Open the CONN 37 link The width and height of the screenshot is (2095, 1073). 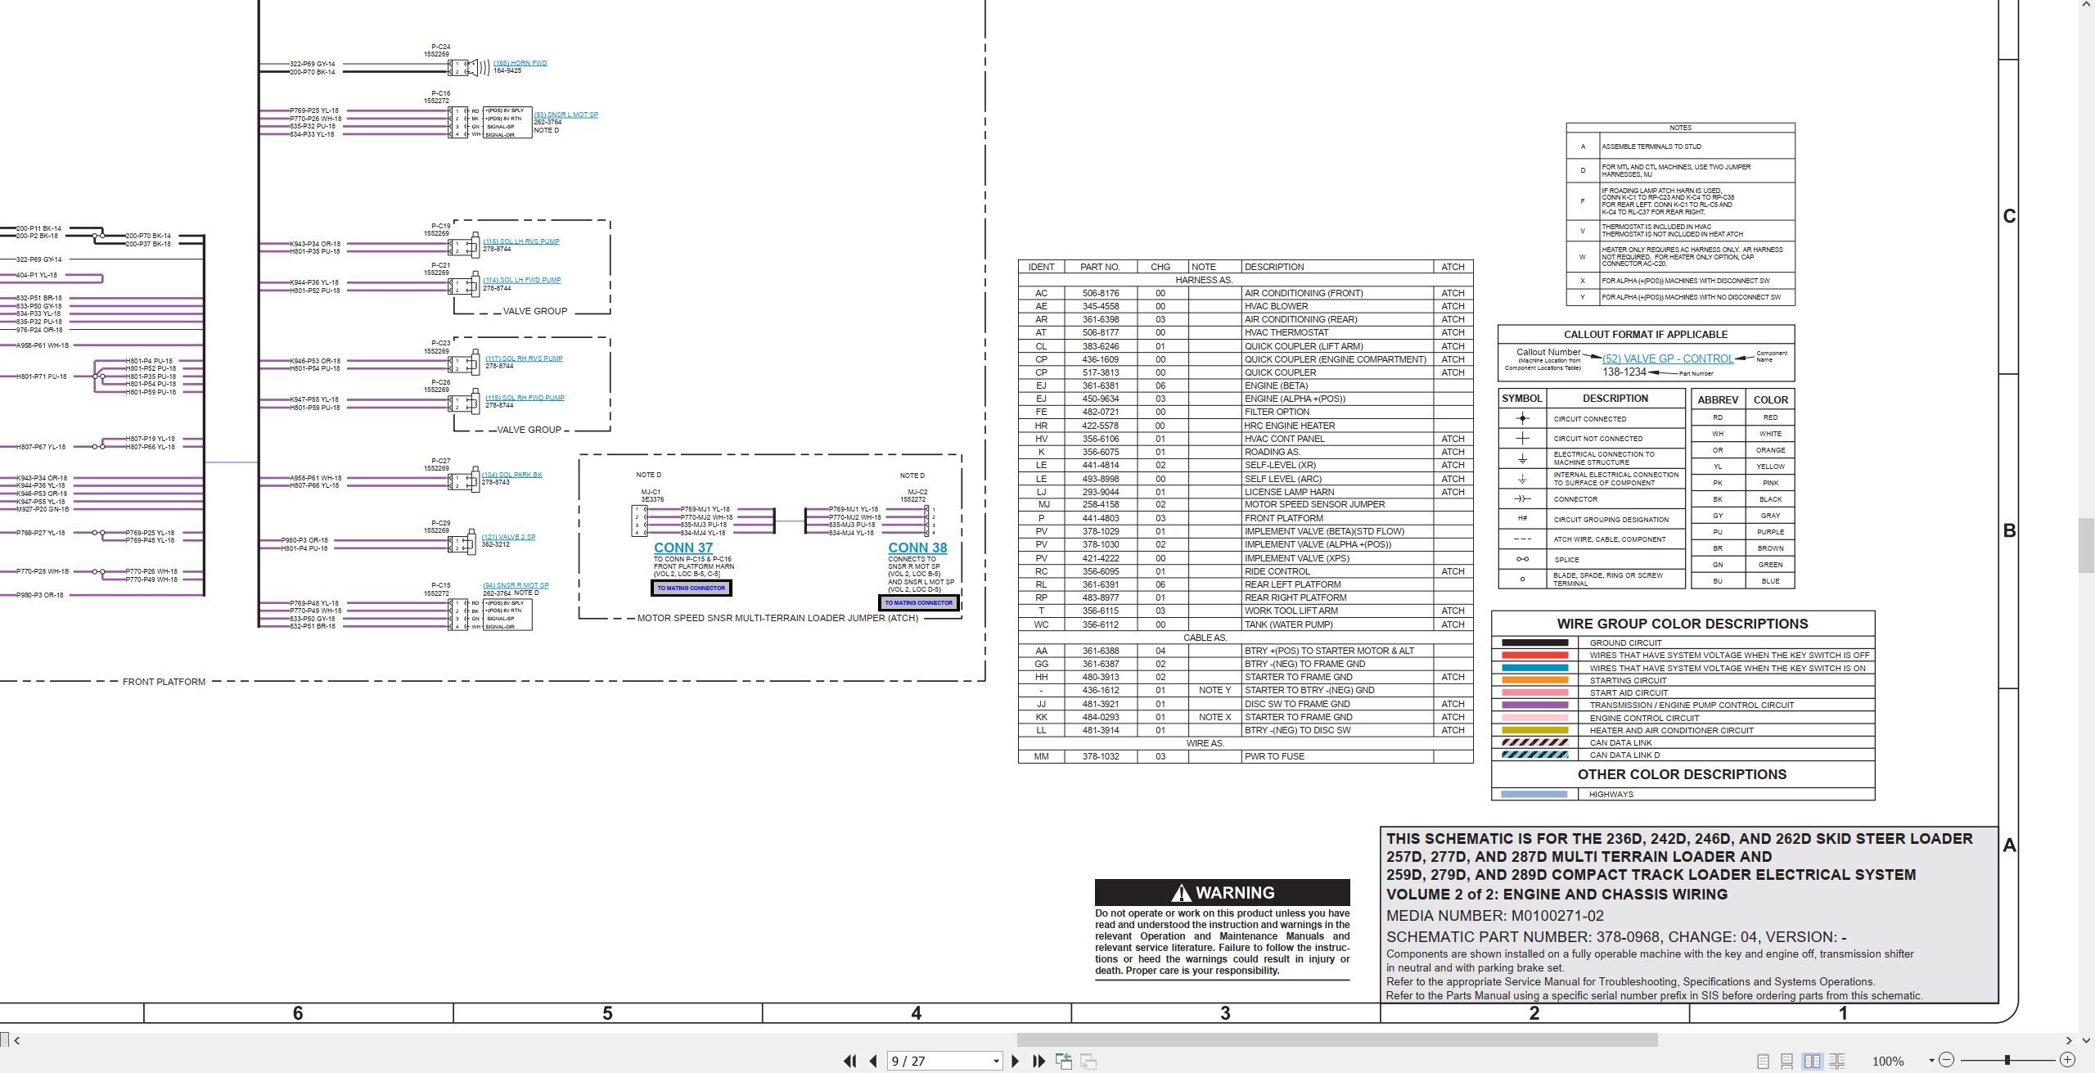(683, 548)
